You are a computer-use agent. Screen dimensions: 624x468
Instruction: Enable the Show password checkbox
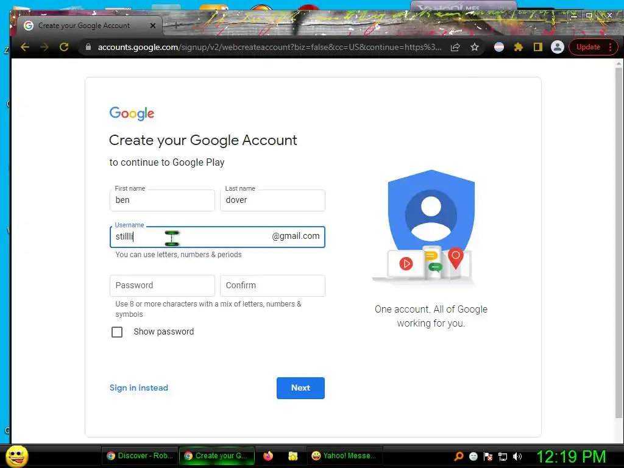tap(117, 332)
